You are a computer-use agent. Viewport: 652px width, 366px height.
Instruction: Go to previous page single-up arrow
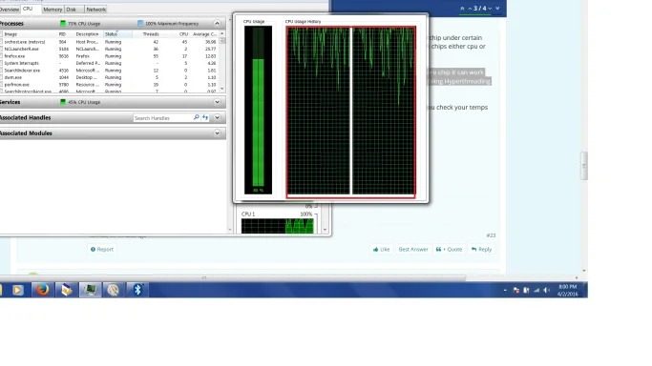[x=470, y=9]
